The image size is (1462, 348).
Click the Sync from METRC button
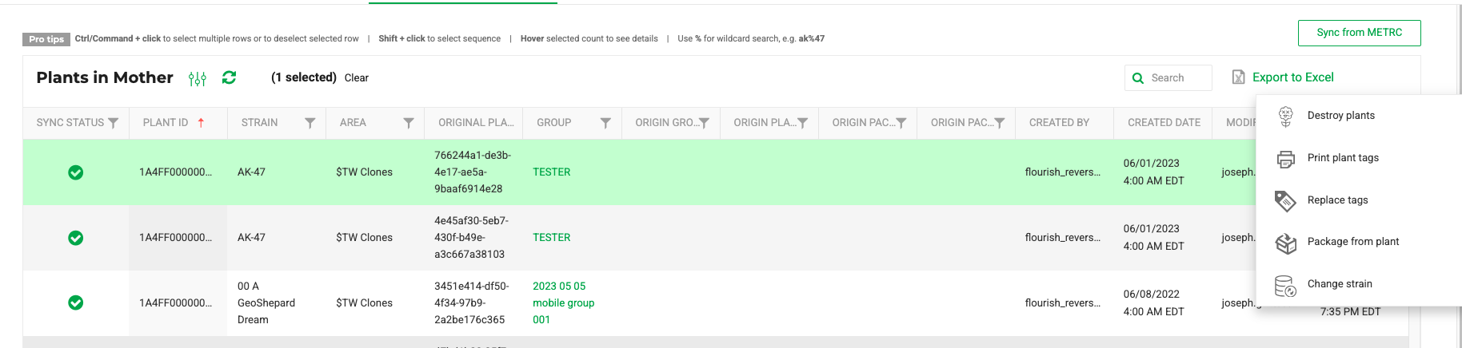click(1359, 33)
